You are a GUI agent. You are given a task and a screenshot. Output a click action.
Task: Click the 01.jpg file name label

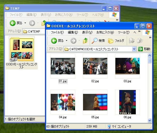(63, 81)
